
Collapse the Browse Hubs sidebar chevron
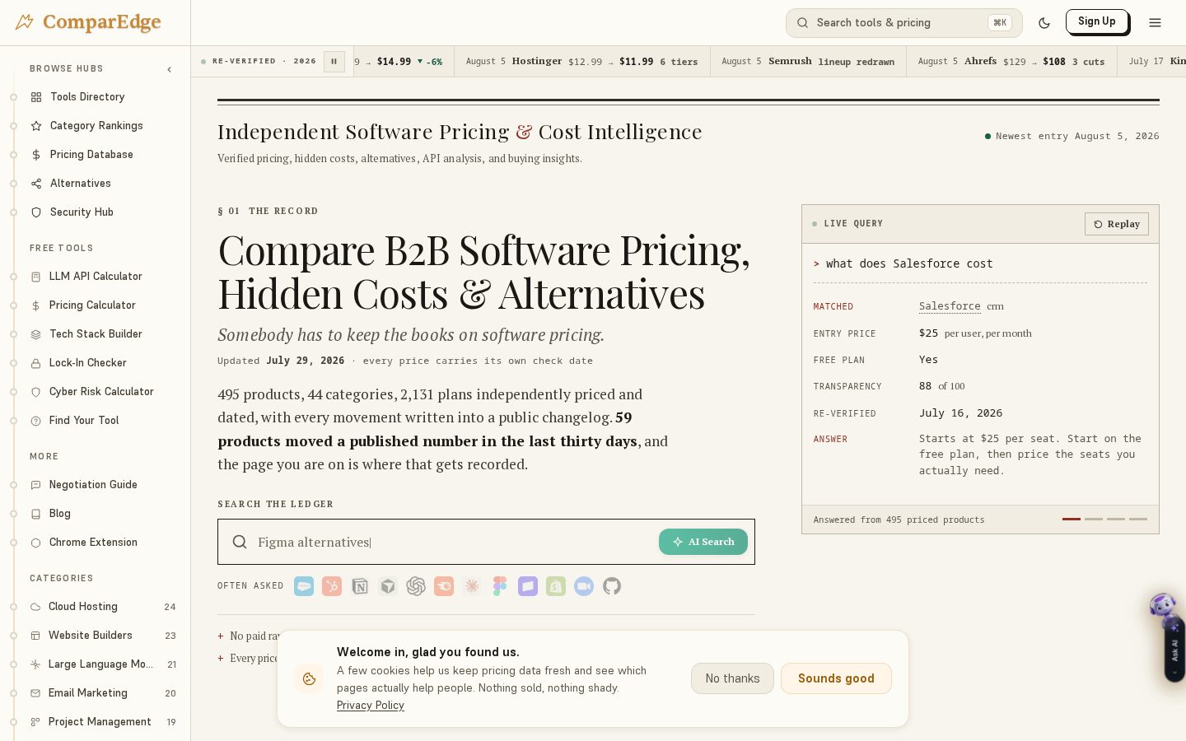pyautogui.click(x=170, y=69)
